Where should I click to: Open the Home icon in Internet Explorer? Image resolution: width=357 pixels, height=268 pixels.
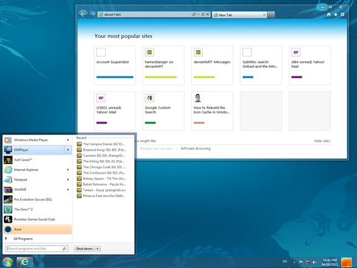[x=328, y=14]
